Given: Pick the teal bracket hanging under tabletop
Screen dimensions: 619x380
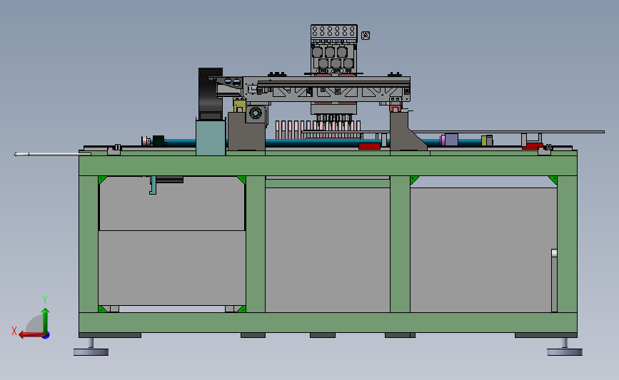Looking at the screenshot, I should [153, 185].
